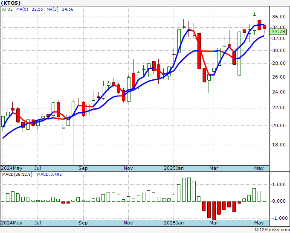The width and height of the screenshot is (290, 233).
Task: Click the KTOS legend label
Action: 7,9
